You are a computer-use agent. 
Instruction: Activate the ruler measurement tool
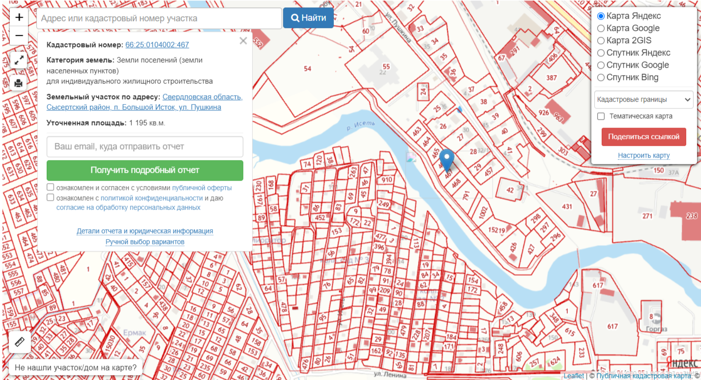point(20,342)
